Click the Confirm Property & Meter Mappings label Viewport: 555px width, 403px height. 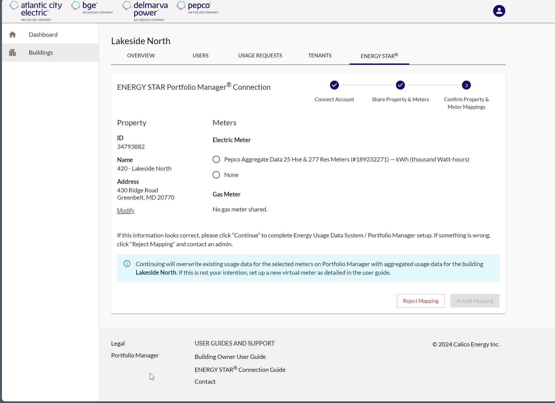pos(466,103)
